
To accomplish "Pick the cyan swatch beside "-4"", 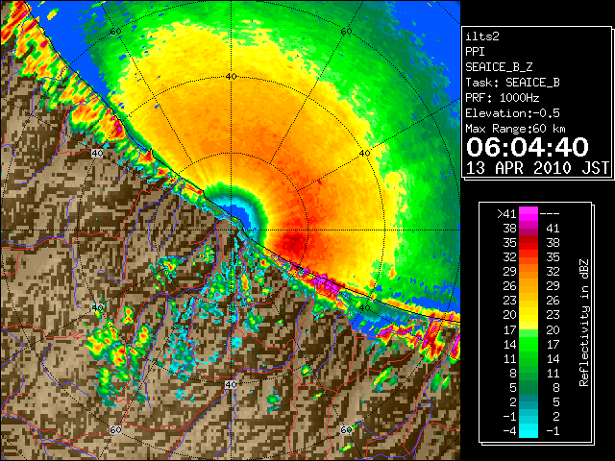I will [529, 431].
